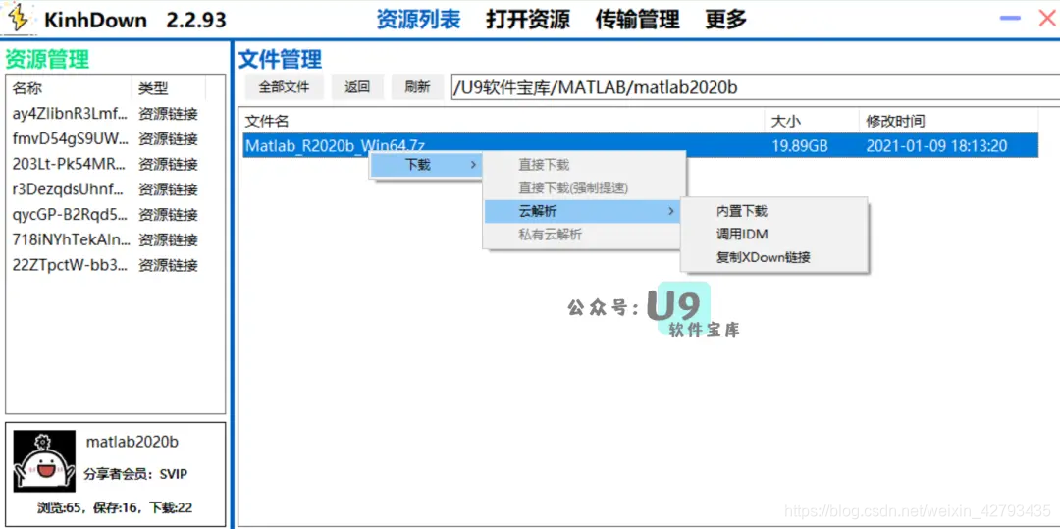Click the 返回 button
The image size is (1060, 529).
pos(357,87)
